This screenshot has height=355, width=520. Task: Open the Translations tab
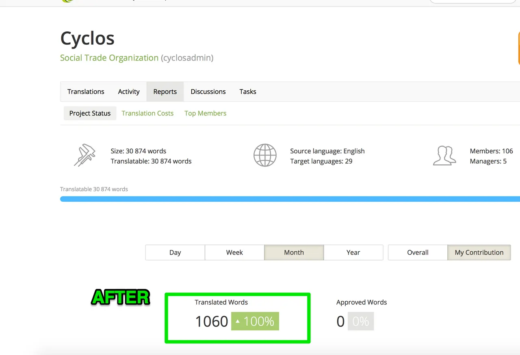point(86,91)
